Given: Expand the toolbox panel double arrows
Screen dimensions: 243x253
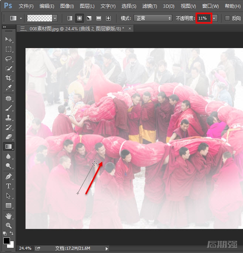Looking at the screenshot, I should tap(4, 27).
